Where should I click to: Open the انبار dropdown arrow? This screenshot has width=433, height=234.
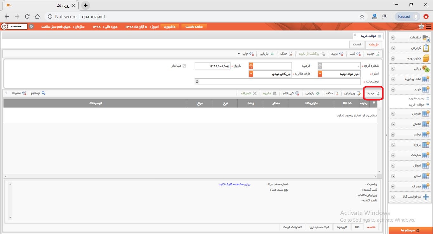tap(320, 74)
